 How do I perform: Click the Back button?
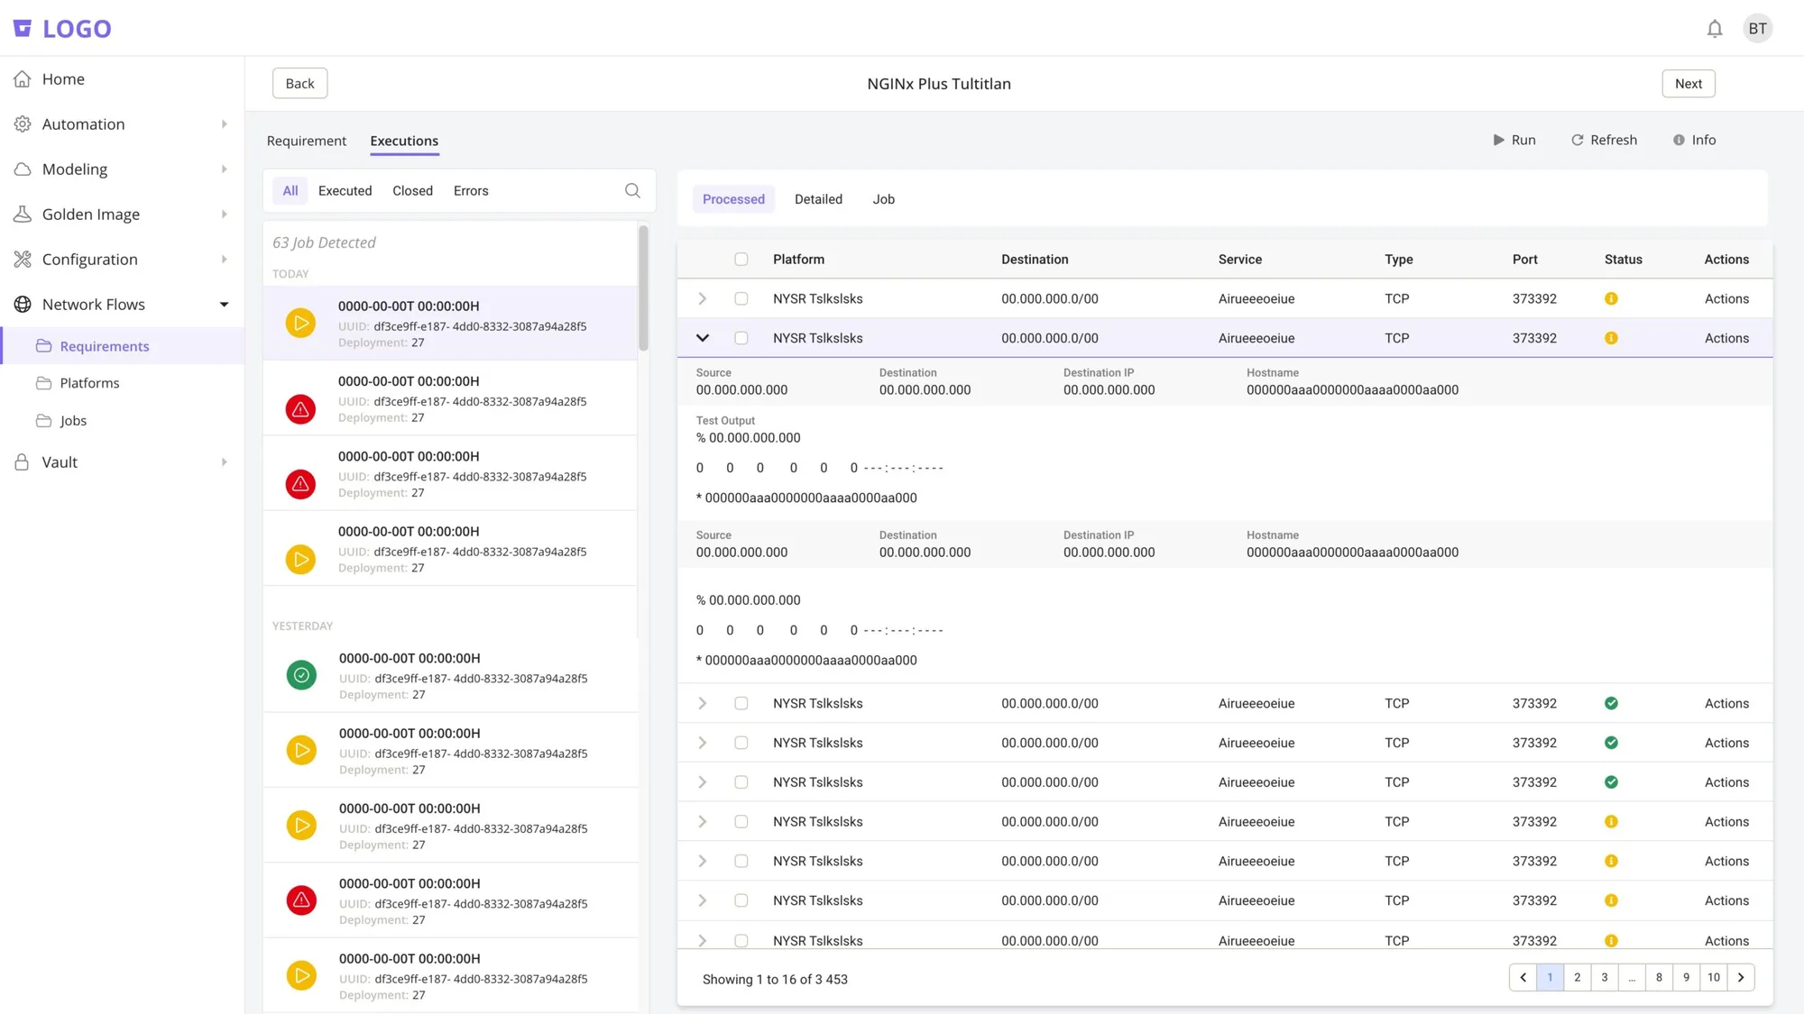click(x=299, y=84)
